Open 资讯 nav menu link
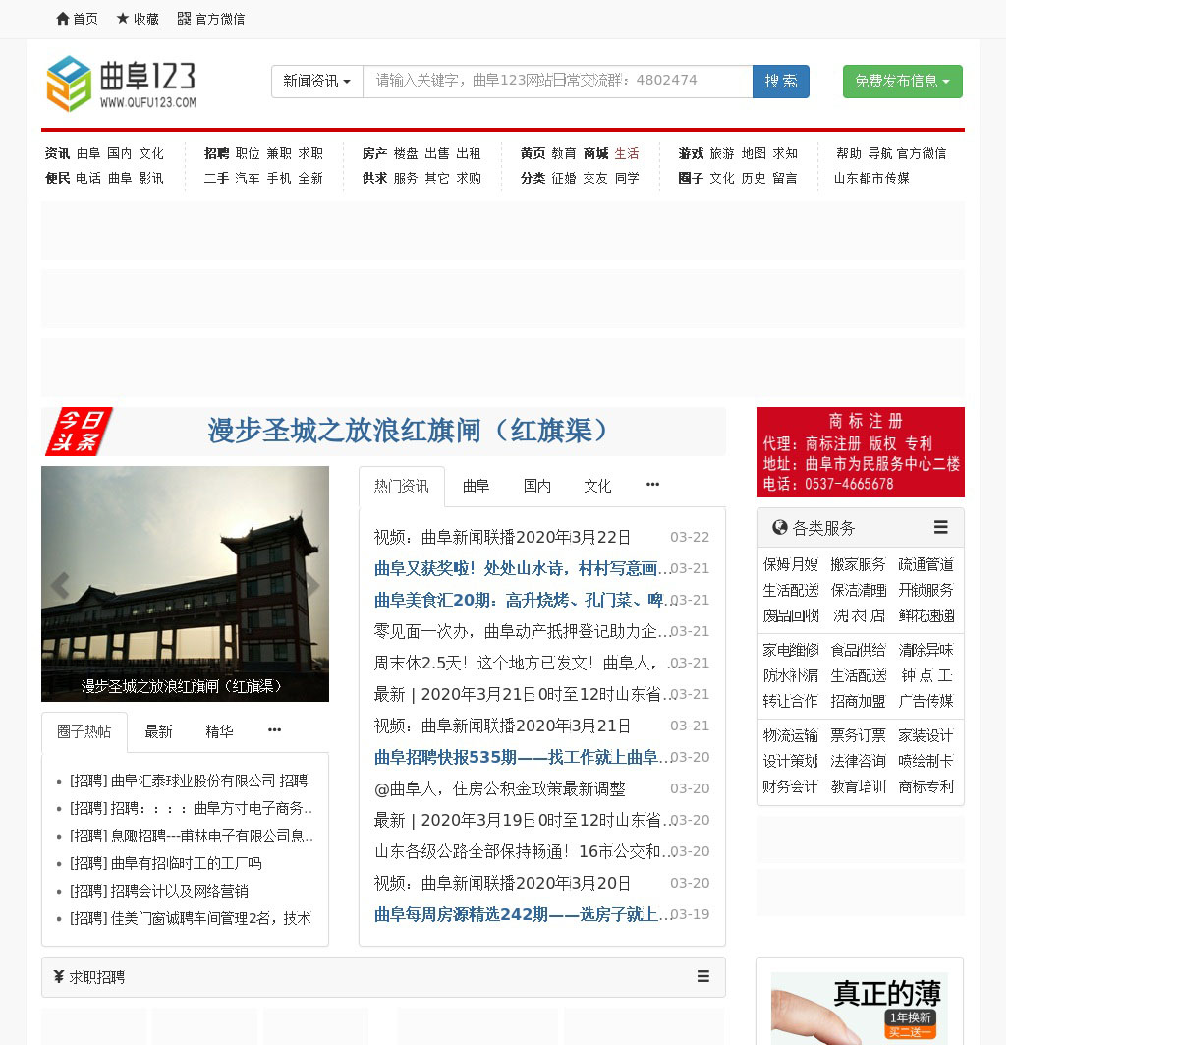This screenshot has height=1045, width=1179. click(x=57, y=153)
